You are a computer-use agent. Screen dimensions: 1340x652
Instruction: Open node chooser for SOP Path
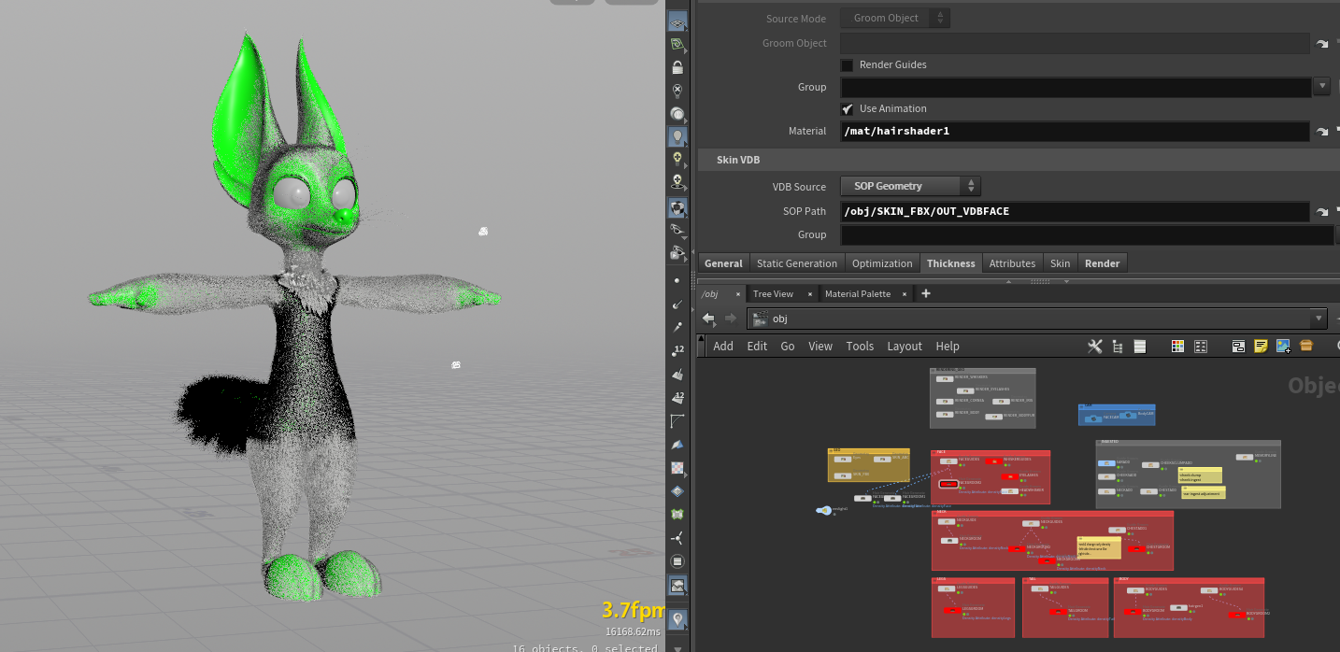1322,212
